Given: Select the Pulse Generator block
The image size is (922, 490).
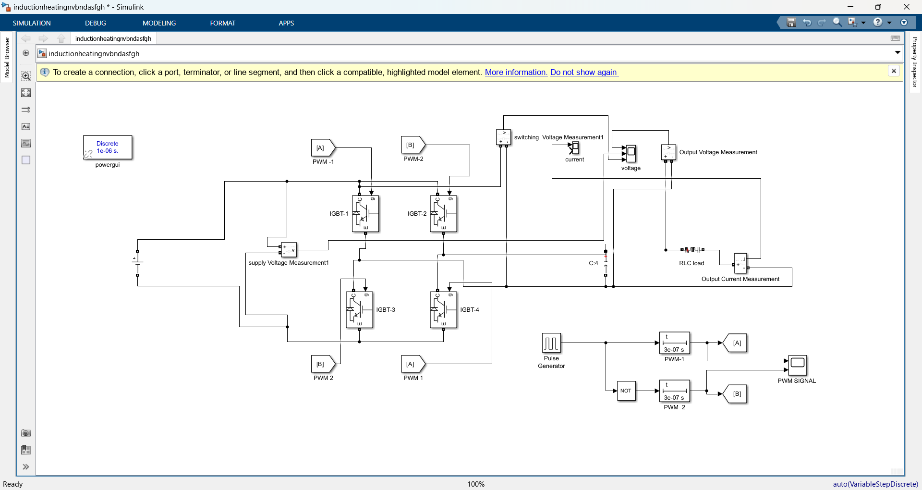Looking at the screenshot, I should [x=551, y=343].
